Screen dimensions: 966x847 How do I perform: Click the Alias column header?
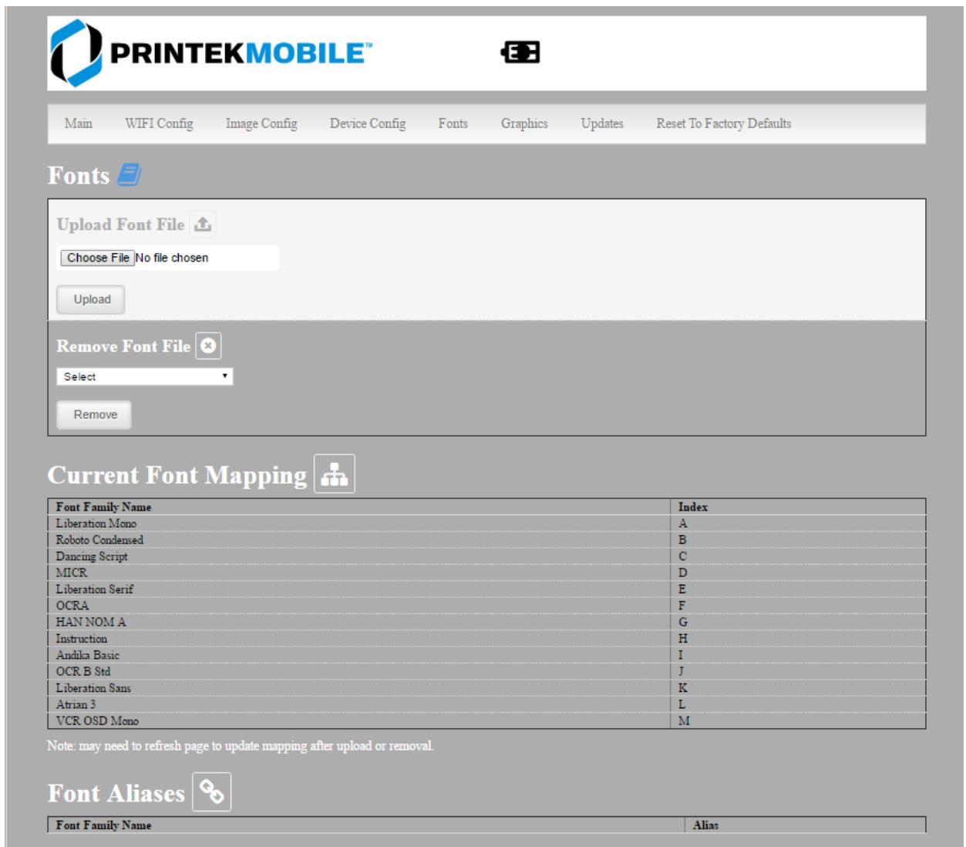pos(705,825)
